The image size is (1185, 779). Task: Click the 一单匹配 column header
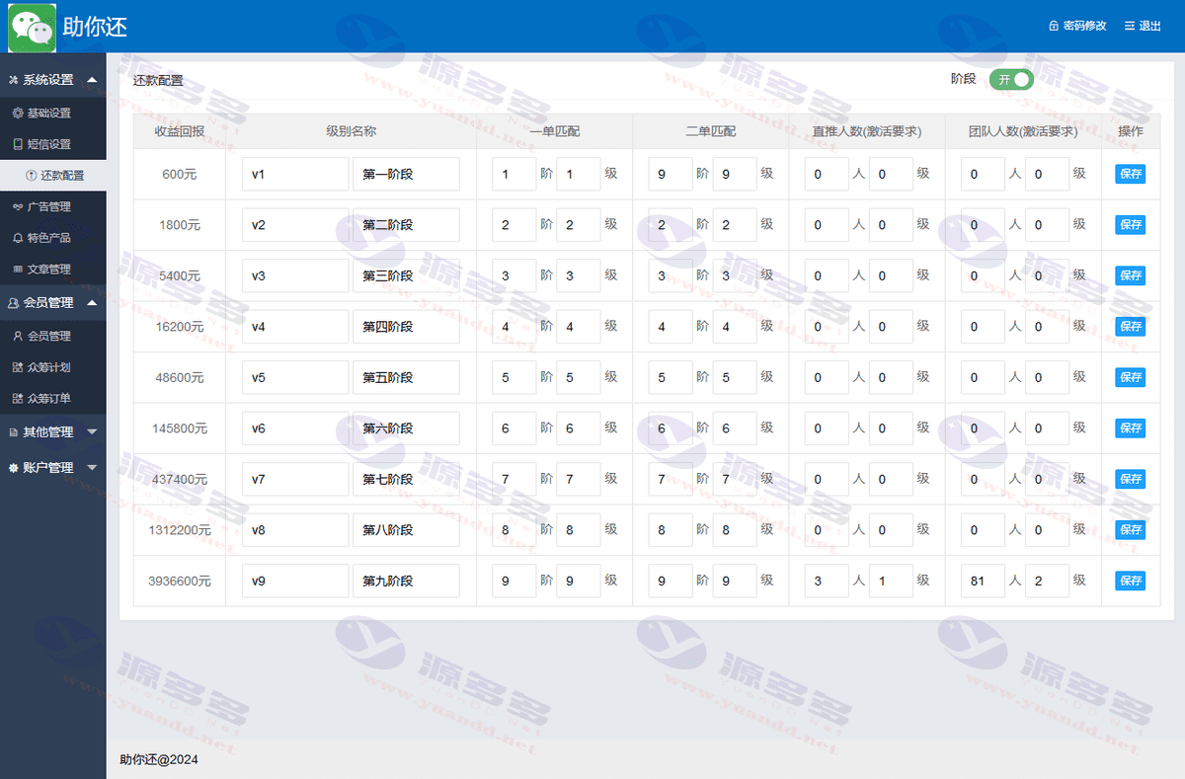click(554, 131)
